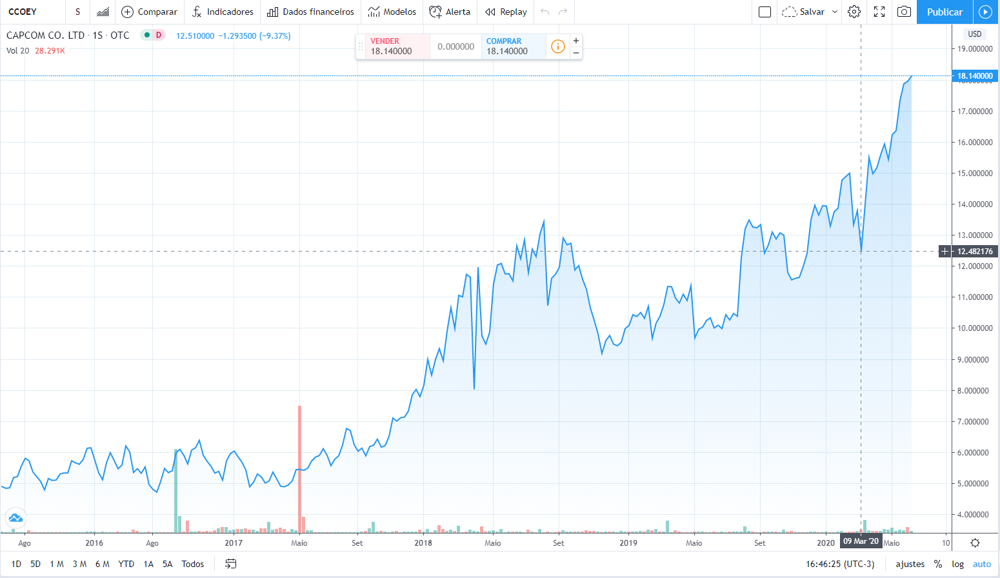Select the 5D time range
1000x578 pixels.
pyautogui.click(x=35, y=564)
